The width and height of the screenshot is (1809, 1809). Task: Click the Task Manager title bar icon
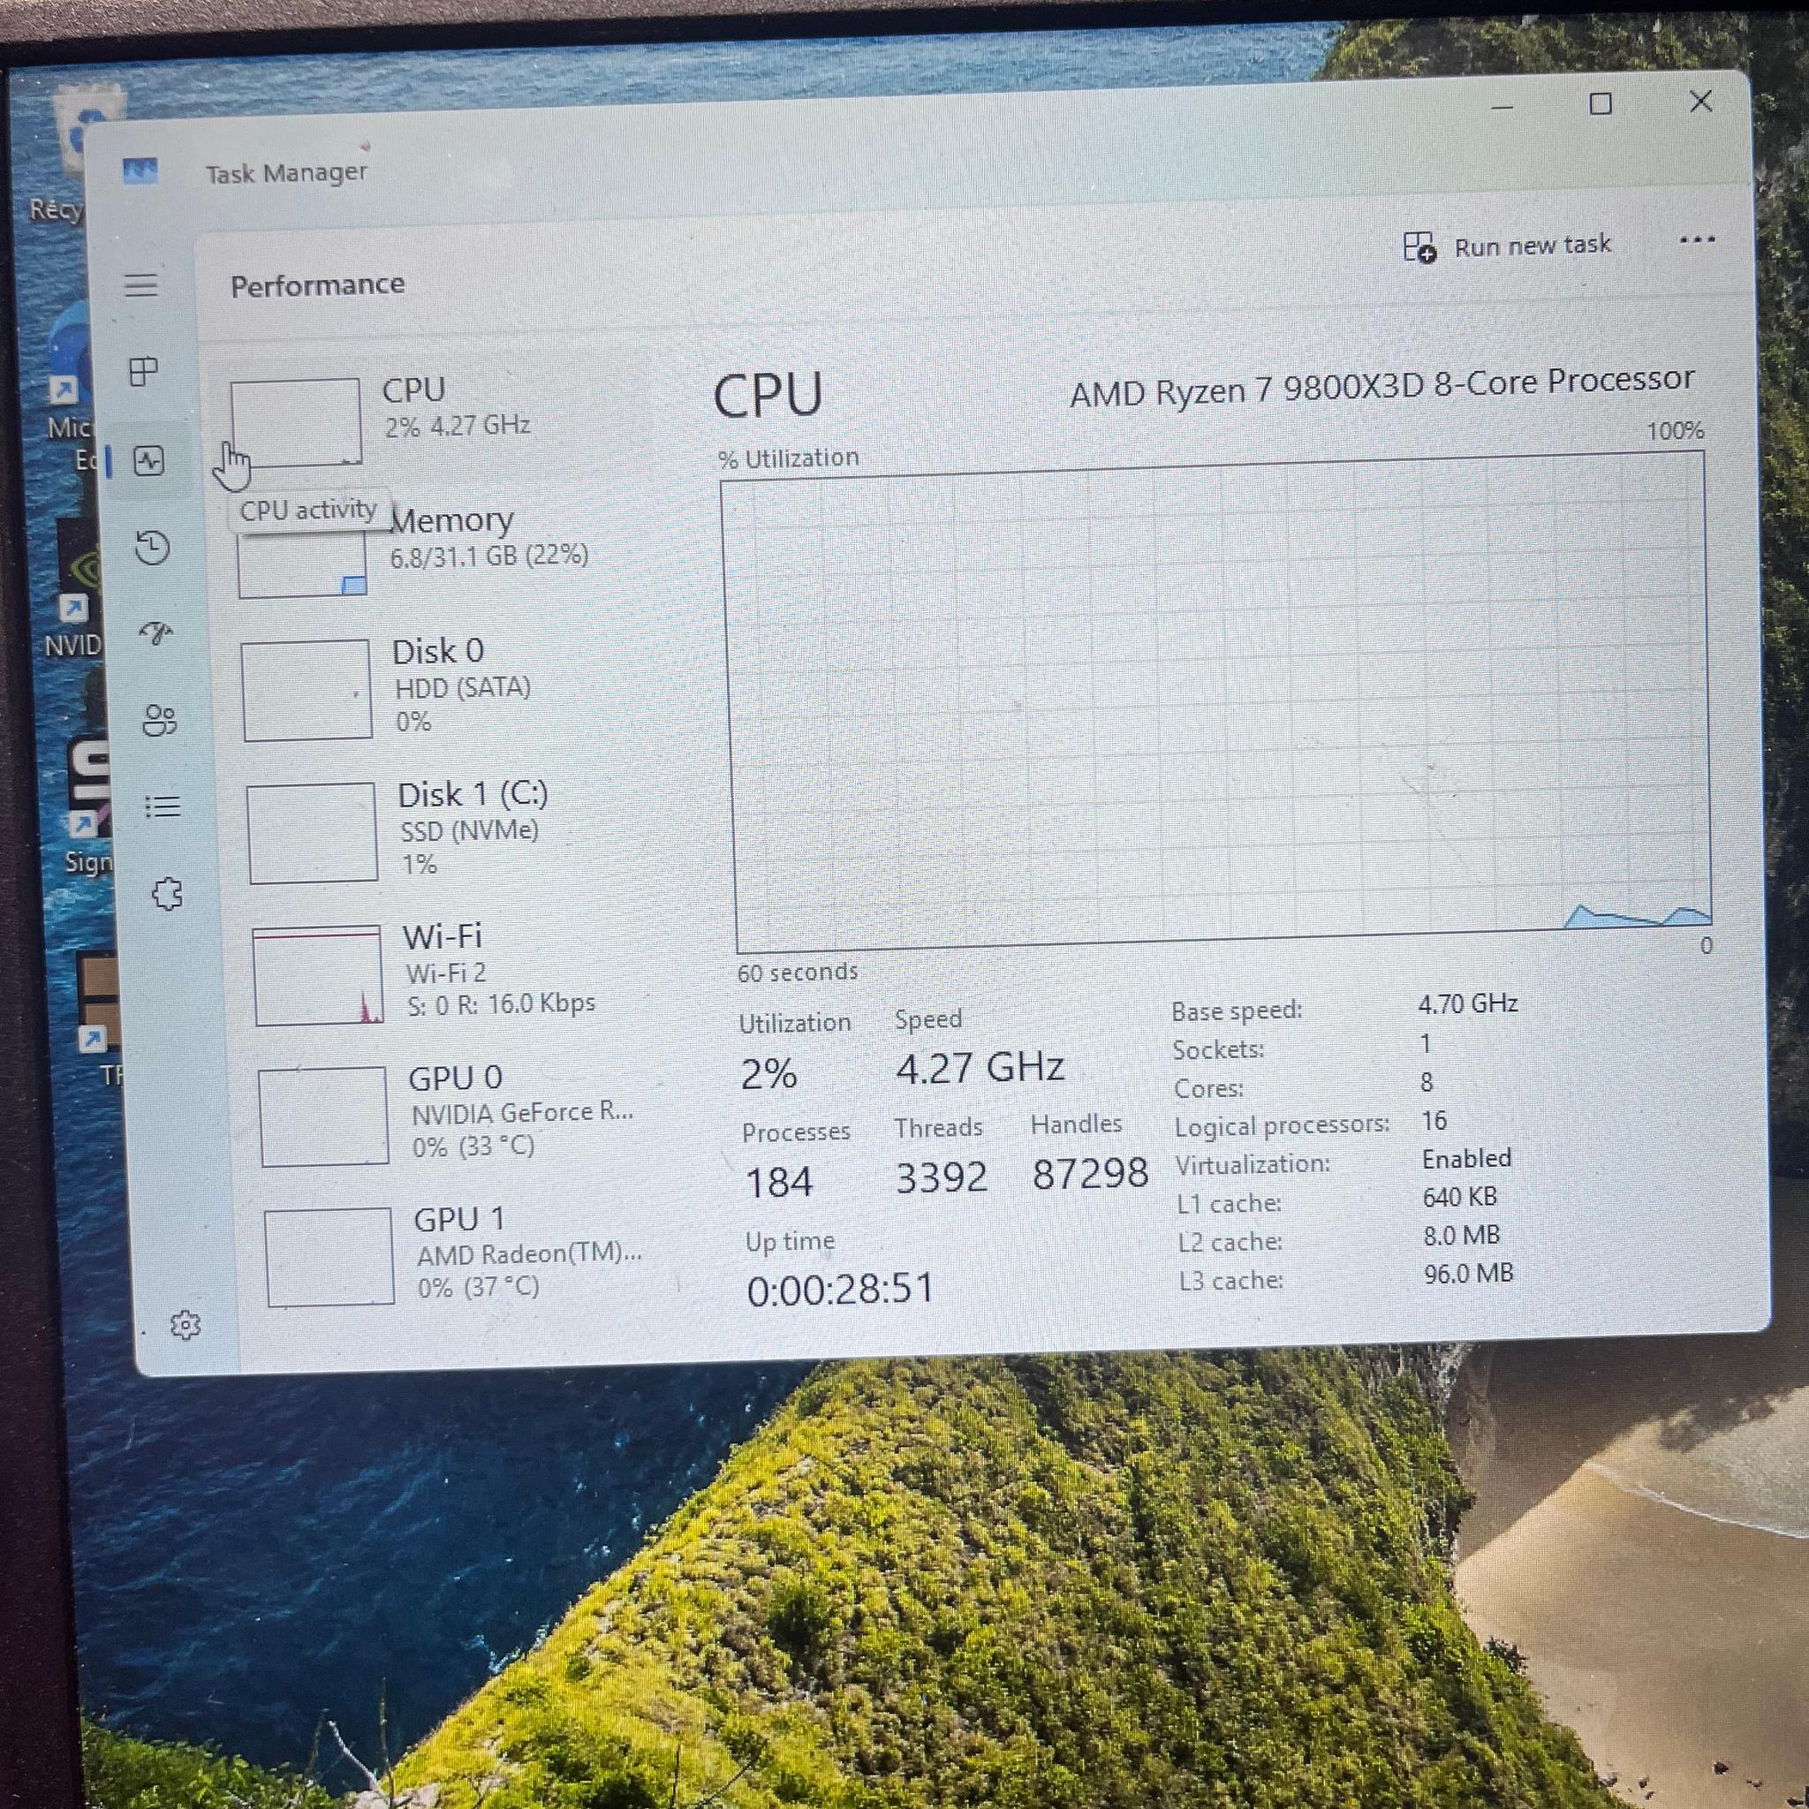click(140, 171)
